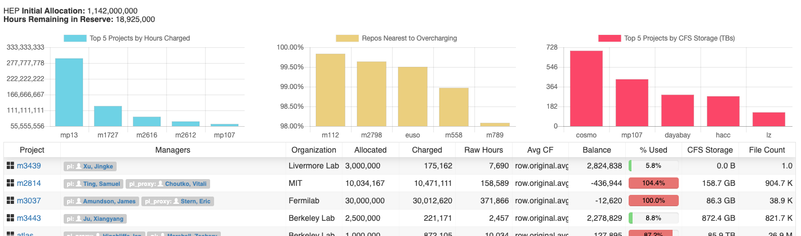
Task: Click the user icon in the Amundson, James badge
Action: [79, 202]
